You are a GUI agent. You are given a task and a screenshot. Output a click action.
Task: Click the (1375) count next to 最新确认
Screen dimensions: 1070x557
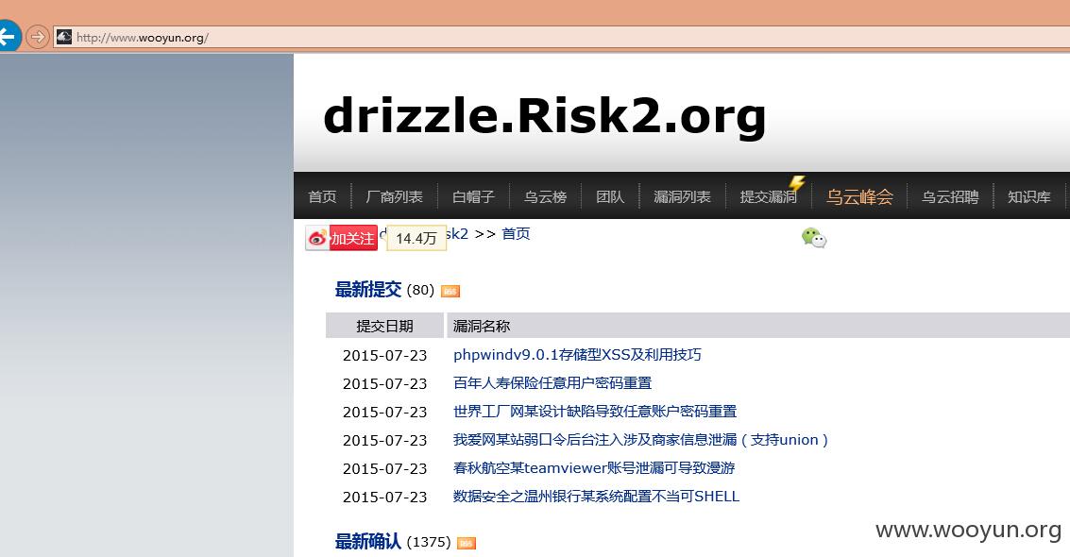429,543
